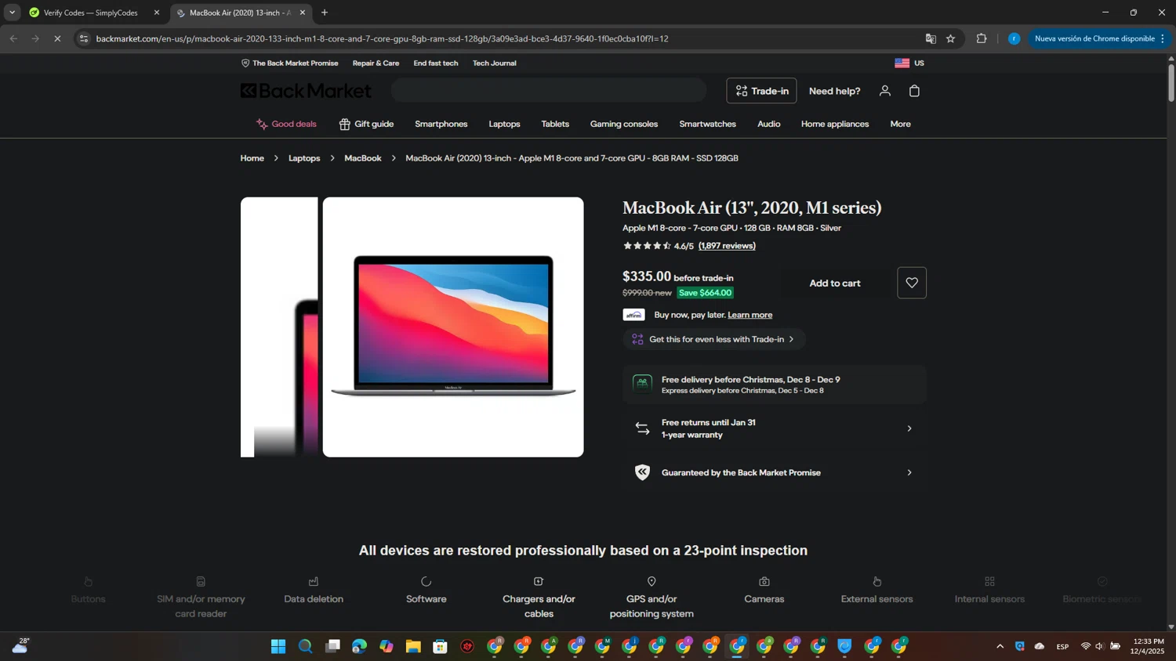The image size is (1176, 661).
Task: Click the Data deletion inspection icon
Action: pos(314,581)
